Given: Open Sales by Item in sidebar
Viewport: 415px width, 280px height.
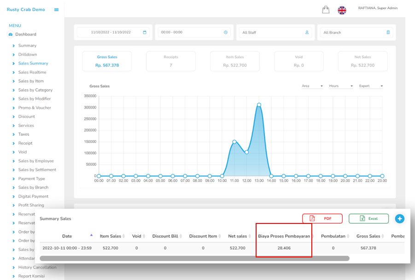Looking at the screenshot, I should click(x=31, y=81).
